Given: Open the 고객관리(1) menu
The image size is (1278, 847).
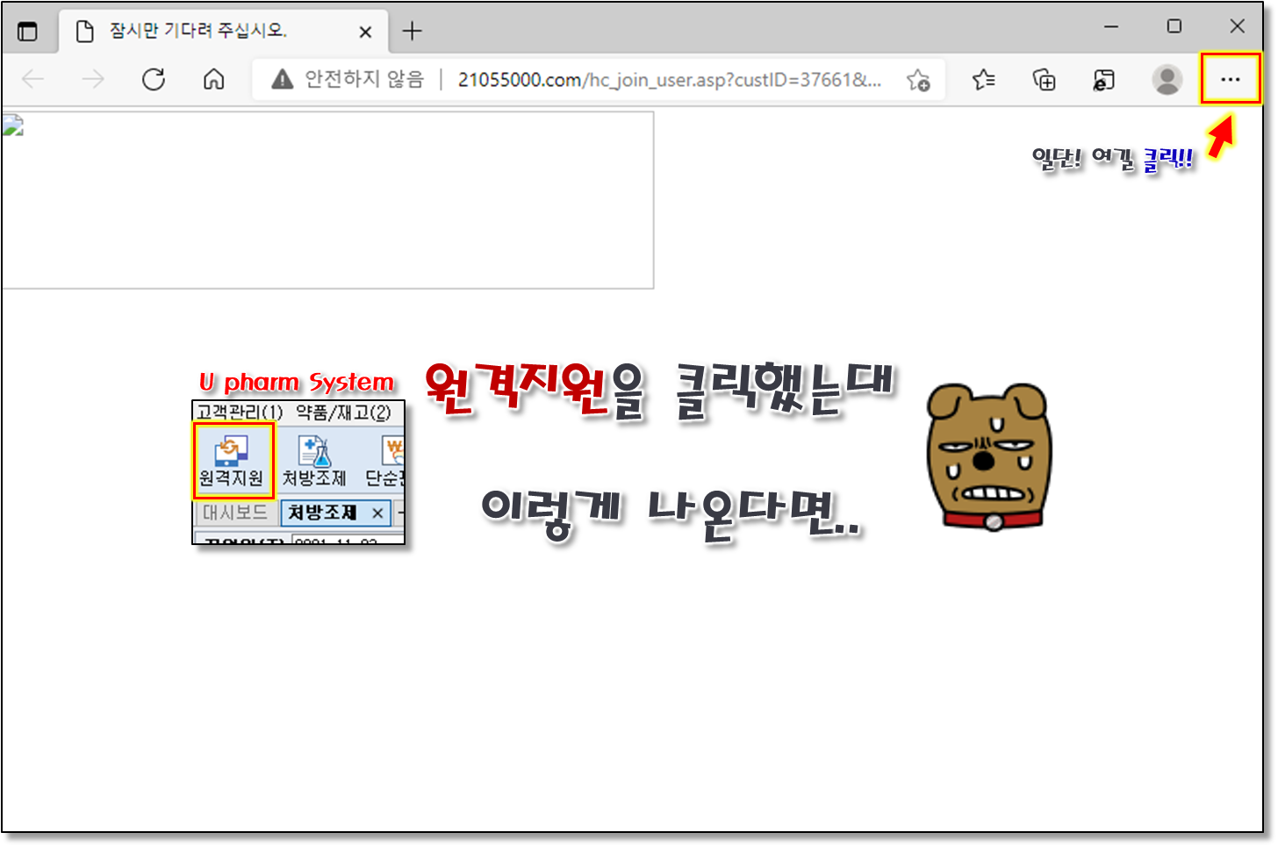Looking at the screenshot, I should 239,412.
